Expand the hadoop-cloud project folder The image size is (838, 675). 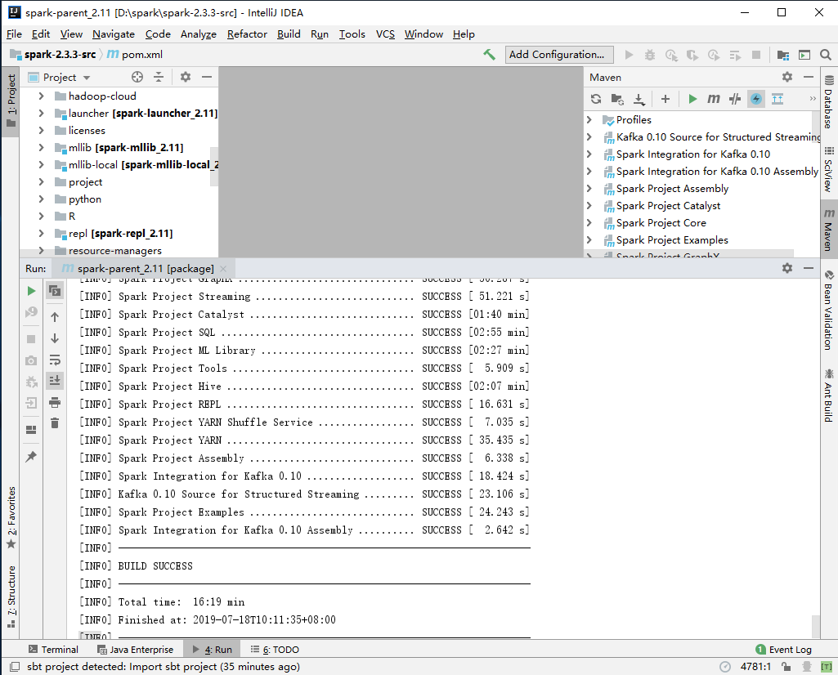[x=42, y=96]
